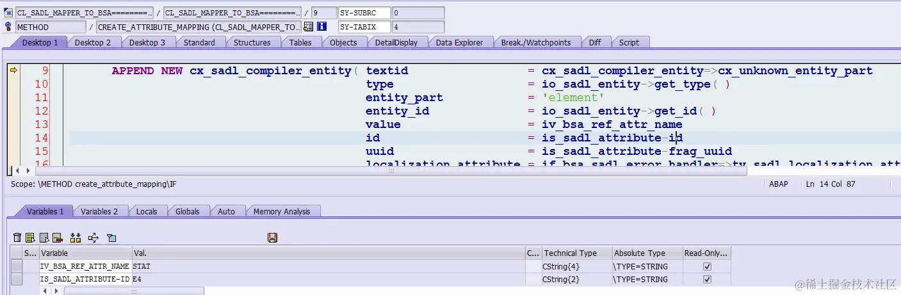This screenshot has width=901, height=295.
Task: Toggle Read-Only checkbox for IV_BSA_REF_ATTR_NAME
Action: click(707, 266)
